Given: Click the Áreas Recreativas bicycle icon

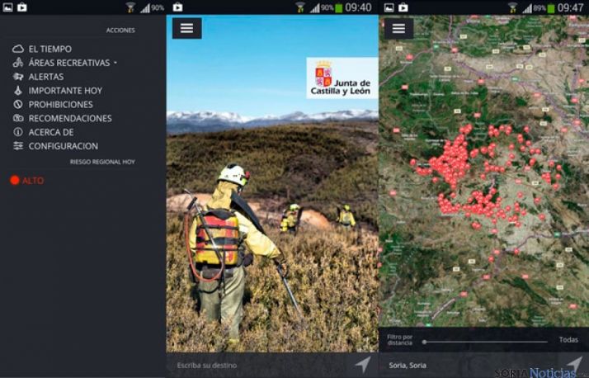Looking at the screenshot, I should point(18,63).
